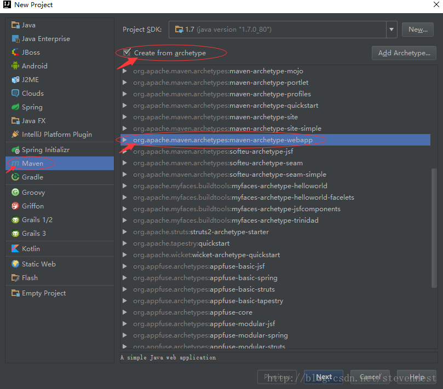Select myfaces-archetype-trinidad row
The image size is (443, 389).
pos(275,220)
